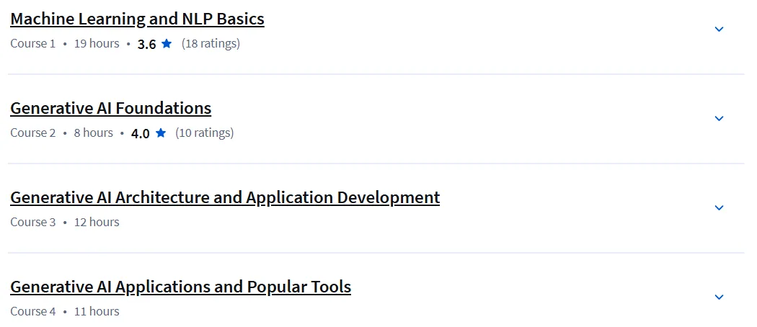
Task: Expand the Generative AI Foundations row chevron
Action: 719,119
